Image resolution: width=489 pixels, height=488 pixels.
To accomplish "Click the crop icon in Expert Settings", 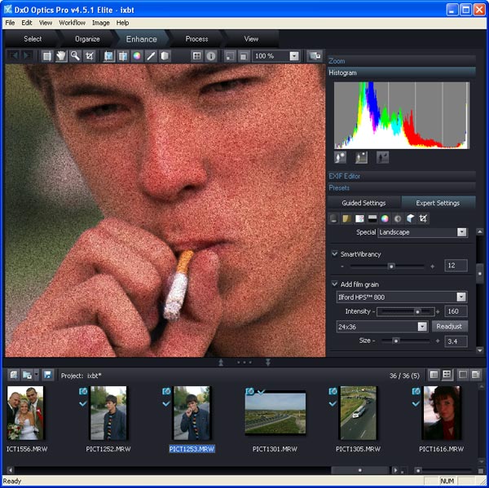I will (x=424, y=218).
